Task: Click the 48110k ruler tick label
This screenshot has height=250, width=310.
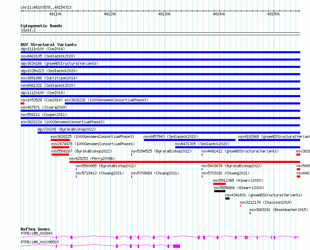Action: tap(55, 14)
